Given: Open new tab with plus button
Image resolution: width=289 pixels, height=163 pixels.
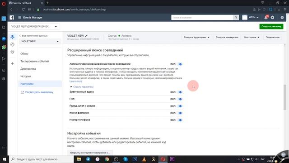Looking at the screenshot, I should [47, 3].
